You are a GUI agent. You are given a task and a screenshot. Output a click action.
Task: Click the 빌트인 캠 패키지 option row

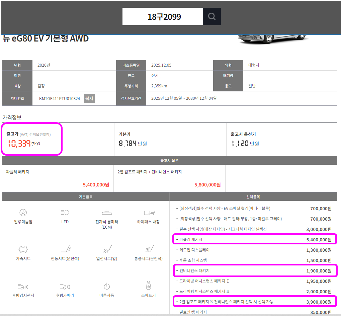(254, 312)
